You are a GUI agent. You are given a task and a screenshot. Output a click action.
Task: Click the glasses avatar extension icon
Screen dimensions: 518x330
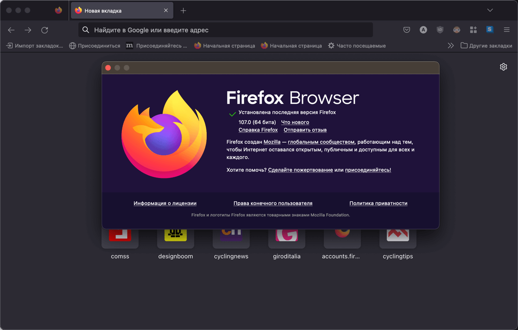coord(456,30)
